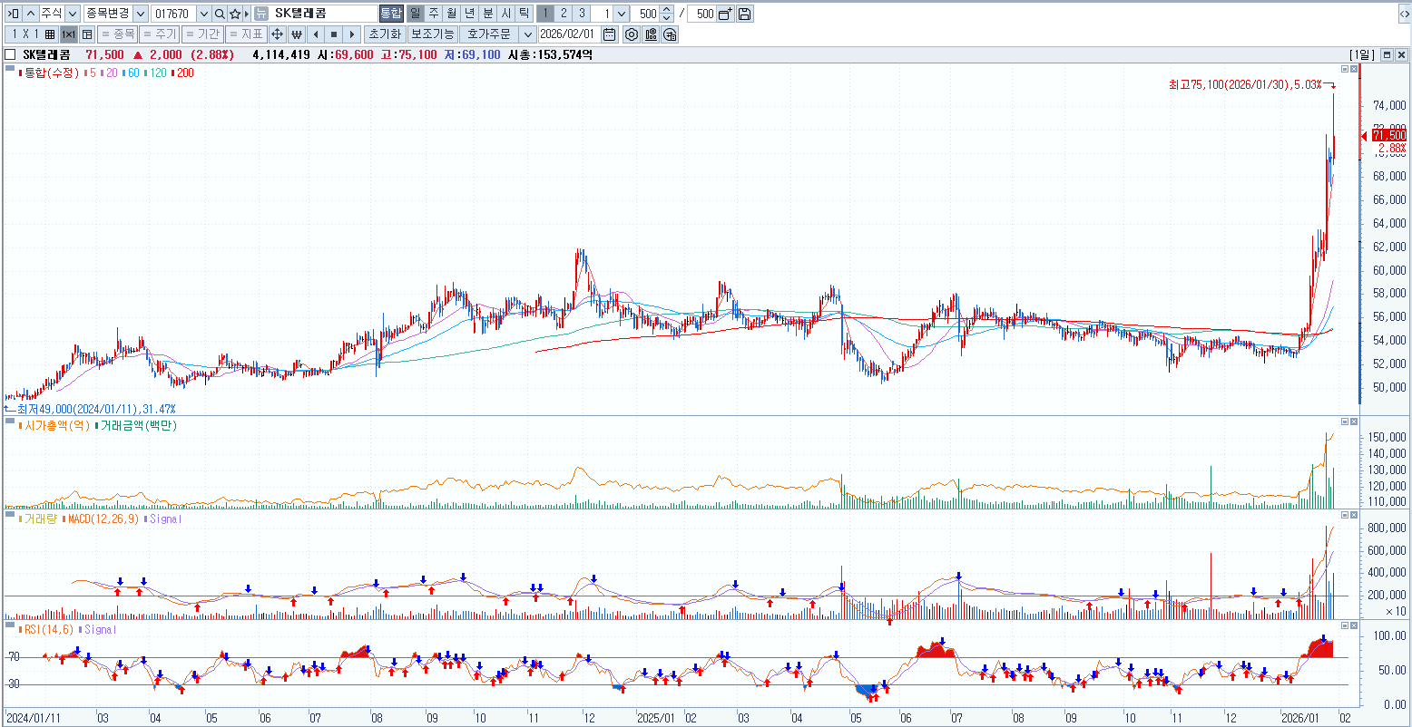This screenshot has width=1412, height=727.
Task: Click the date field 2026/02/01
Action: coord(569,34)
